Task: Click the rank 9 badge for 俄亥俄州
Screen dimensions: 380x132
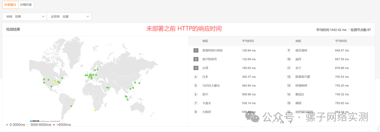Action: (289, 51)
